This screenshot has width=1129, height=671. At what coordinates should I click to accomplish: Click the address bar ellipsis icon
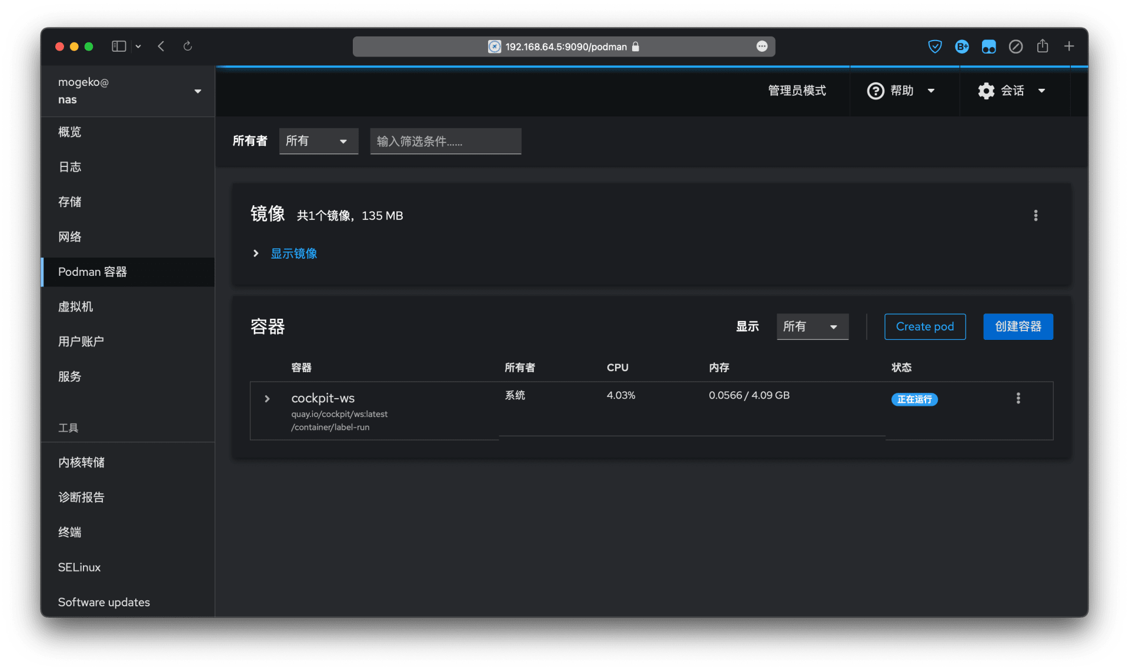pos(761,46)
